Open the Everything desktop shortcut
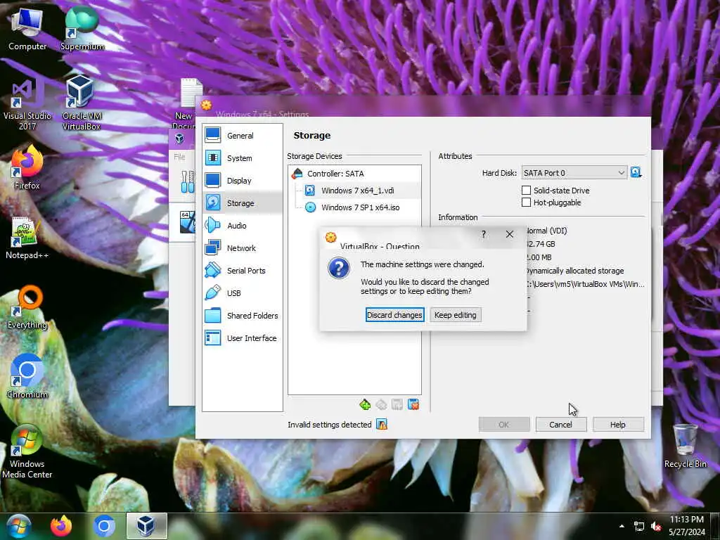This screenshot has width=720, height=540. point(27,307)
